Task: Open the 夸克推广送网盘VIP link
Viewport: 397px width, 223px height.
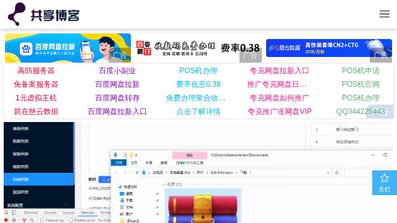Action: pos(279,111)
